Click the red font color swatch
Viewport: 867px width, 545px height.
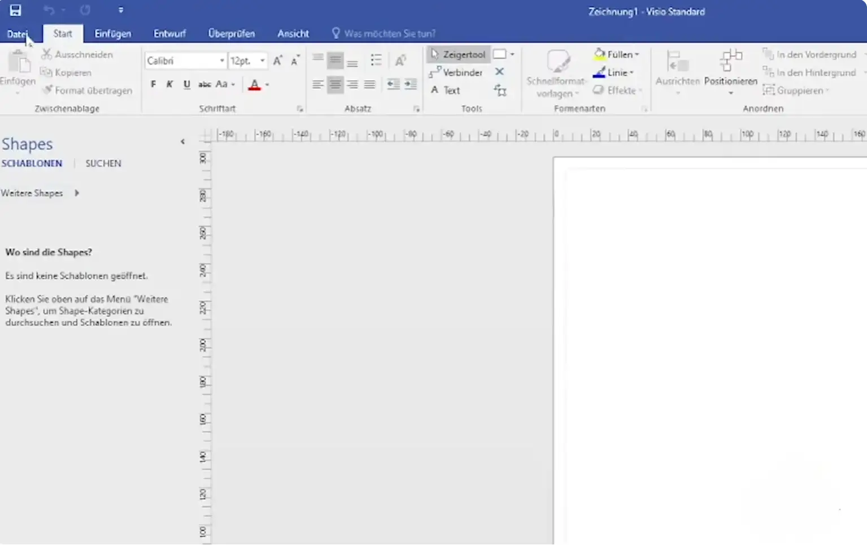click(254, 85)
